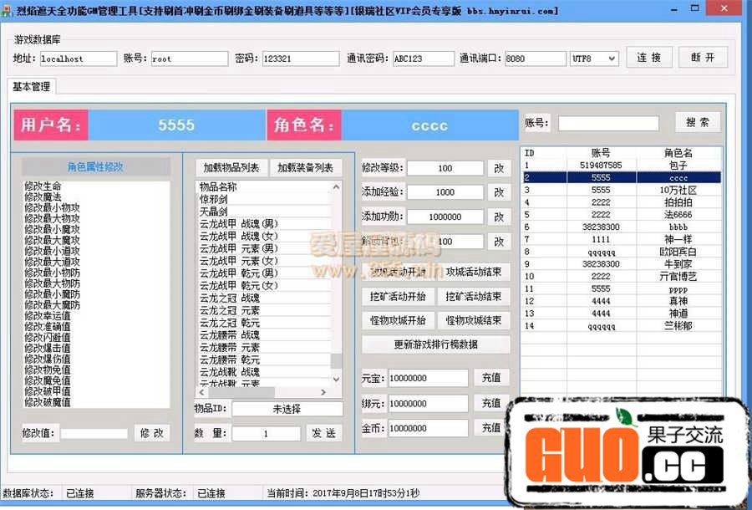752x510 pixels.
Task: Click 充值 button beside 金币 field
Action: [491, 427]
